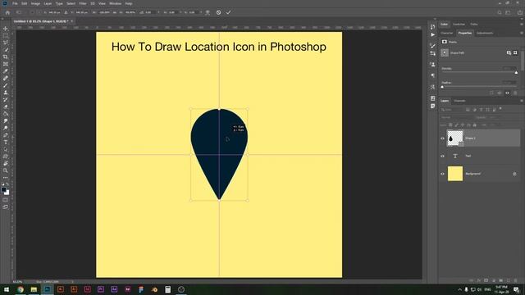The image size is (525, 295).
Task: Click the add pixel mask button beside Shape Path
Action: pyautogui.click(x=509, y=52)
